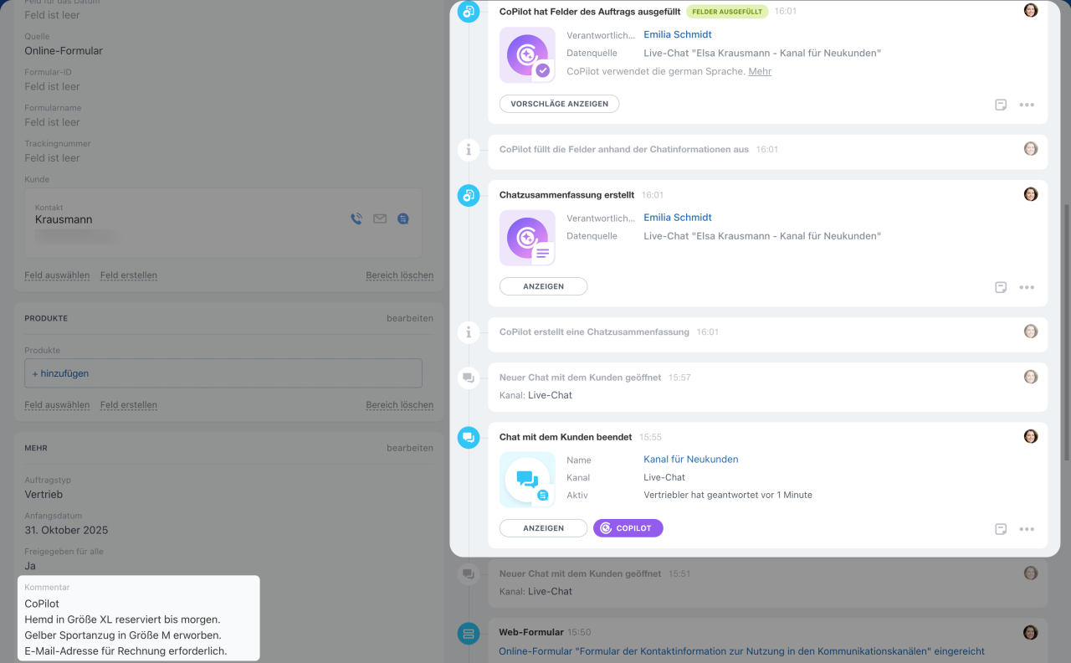Open chat icon next to Krausmann contact
The image size is (1071, 663).
tap(403, 218)
